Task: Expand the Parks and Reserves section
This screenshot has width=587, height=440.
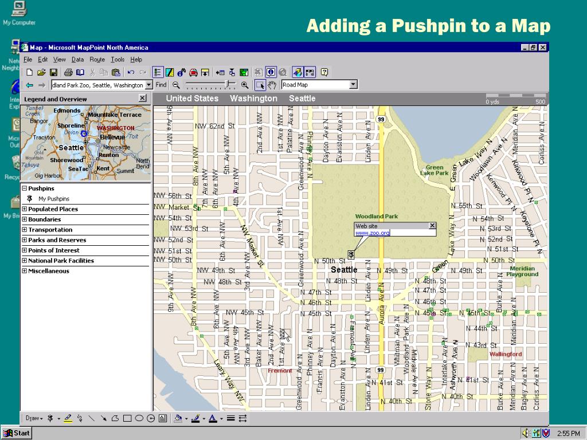Action: point(24,240)
